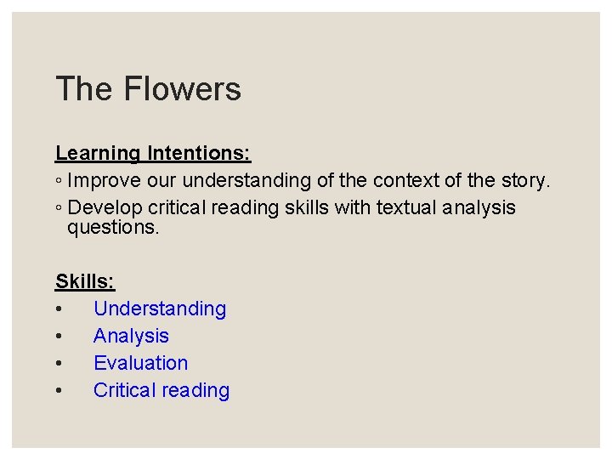Click the bullet dot before "Evaluation"
612x459 pixels.
[59, 364]
